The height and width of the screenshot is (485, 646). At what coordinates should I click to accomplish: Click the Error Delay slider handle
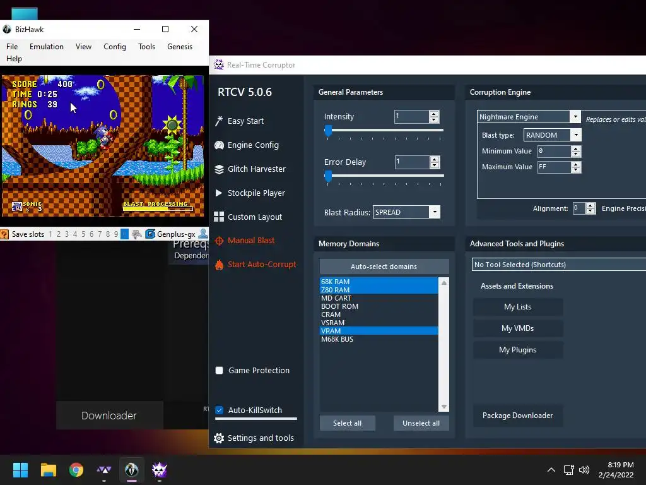328,177
